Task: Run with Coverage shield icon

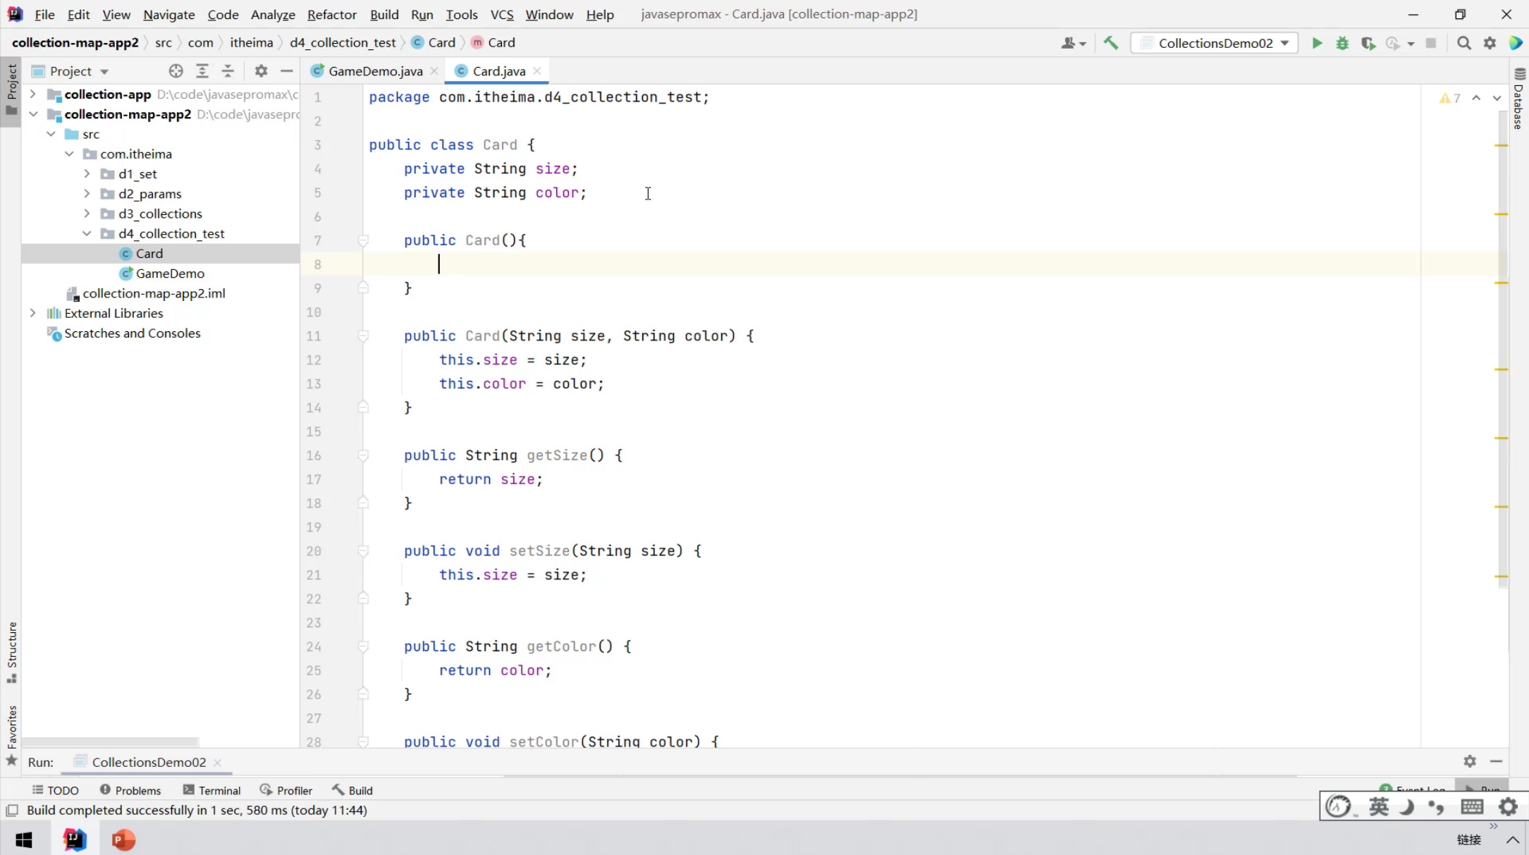Action: (1368, 43)
